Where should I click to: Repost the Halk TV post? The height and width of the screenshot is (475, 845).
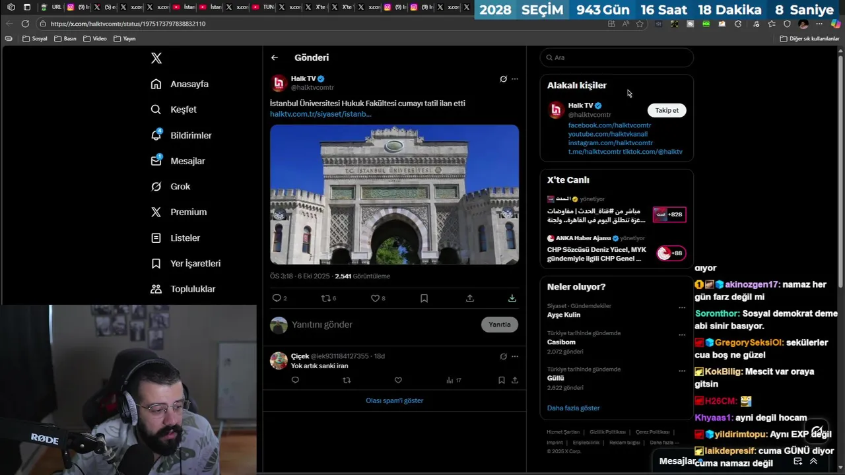pyautogui.click(x=325, y=298)
